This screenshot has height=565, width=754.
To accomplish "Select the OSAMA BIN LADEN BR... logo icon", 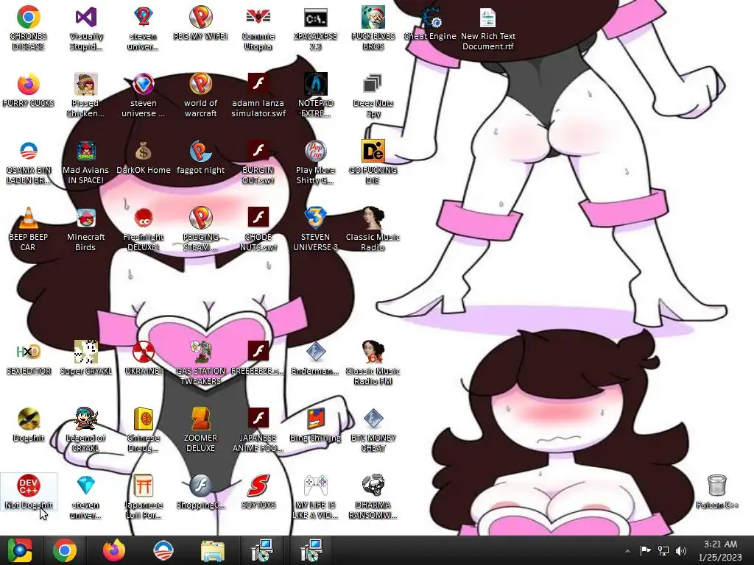I will 29,163.
